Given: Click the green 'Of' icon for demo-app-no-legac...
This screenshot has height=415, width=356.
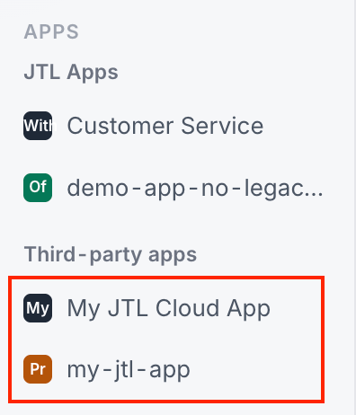Looking at the screenshot, I should pyautogui.click(x=38, y=188).
